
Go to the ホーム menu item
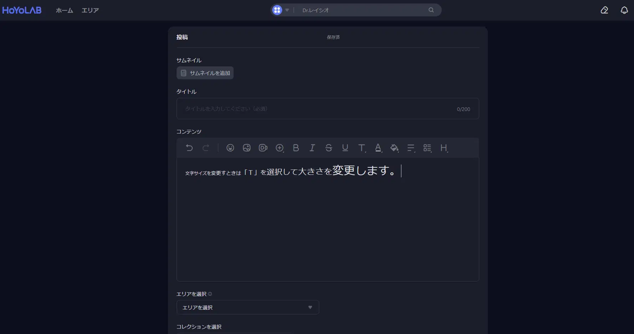(64, 10)
